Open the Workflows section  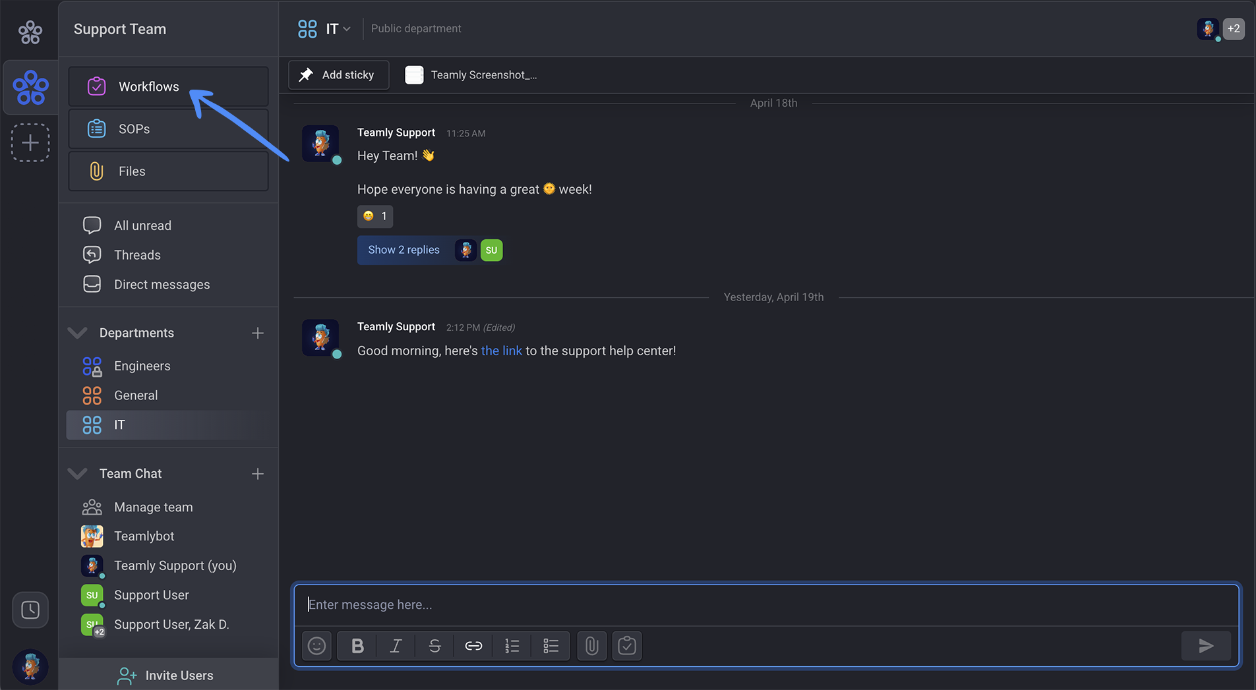(168, 86)
